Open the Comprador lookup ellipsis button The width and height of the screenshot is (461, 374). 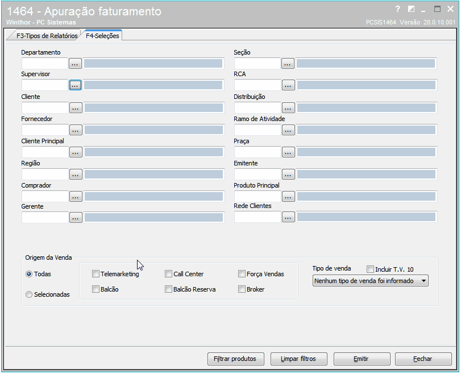[76, 197]
